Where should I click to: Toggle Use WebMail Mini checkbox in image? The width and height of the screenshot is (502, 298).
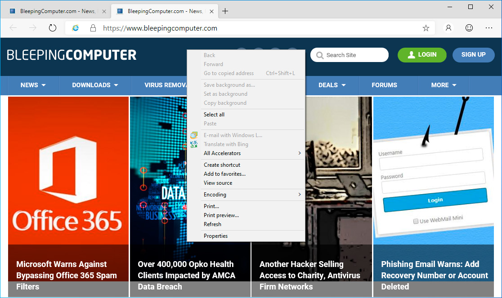pos(416,221)
